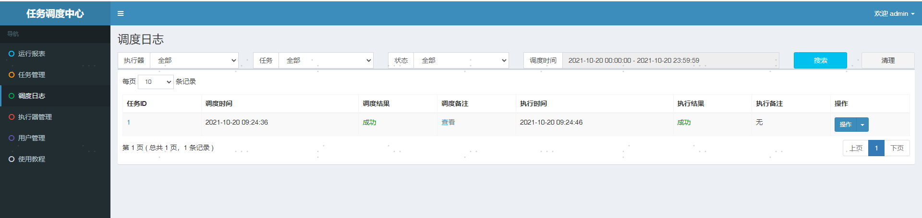Select page 1 in the pagination
The height and width of the screenshot is (218, 922).
pyautogui.click(x=876, y=148)
